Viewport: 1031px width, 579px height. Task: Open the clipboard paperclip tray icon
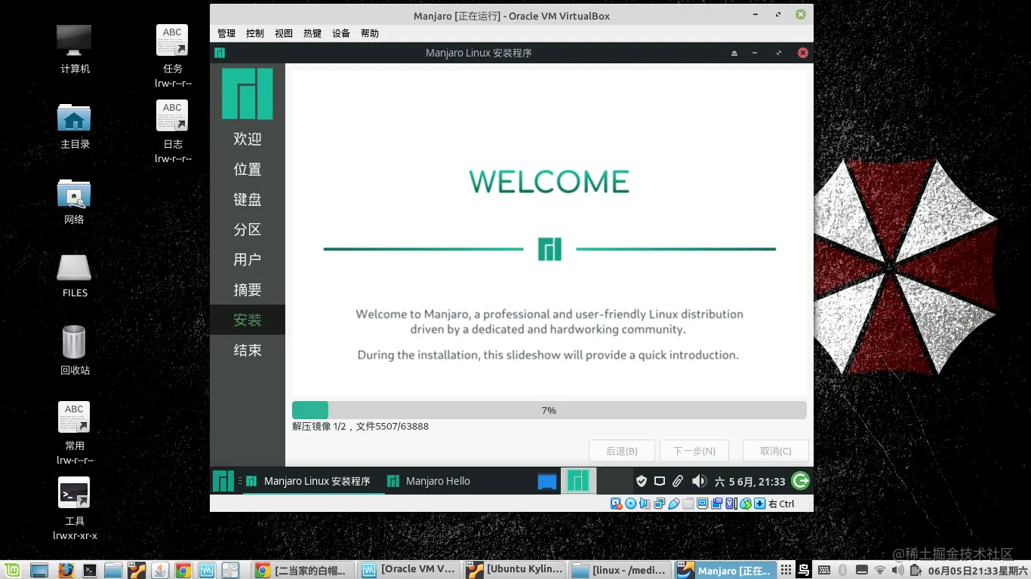pos(678,481)
